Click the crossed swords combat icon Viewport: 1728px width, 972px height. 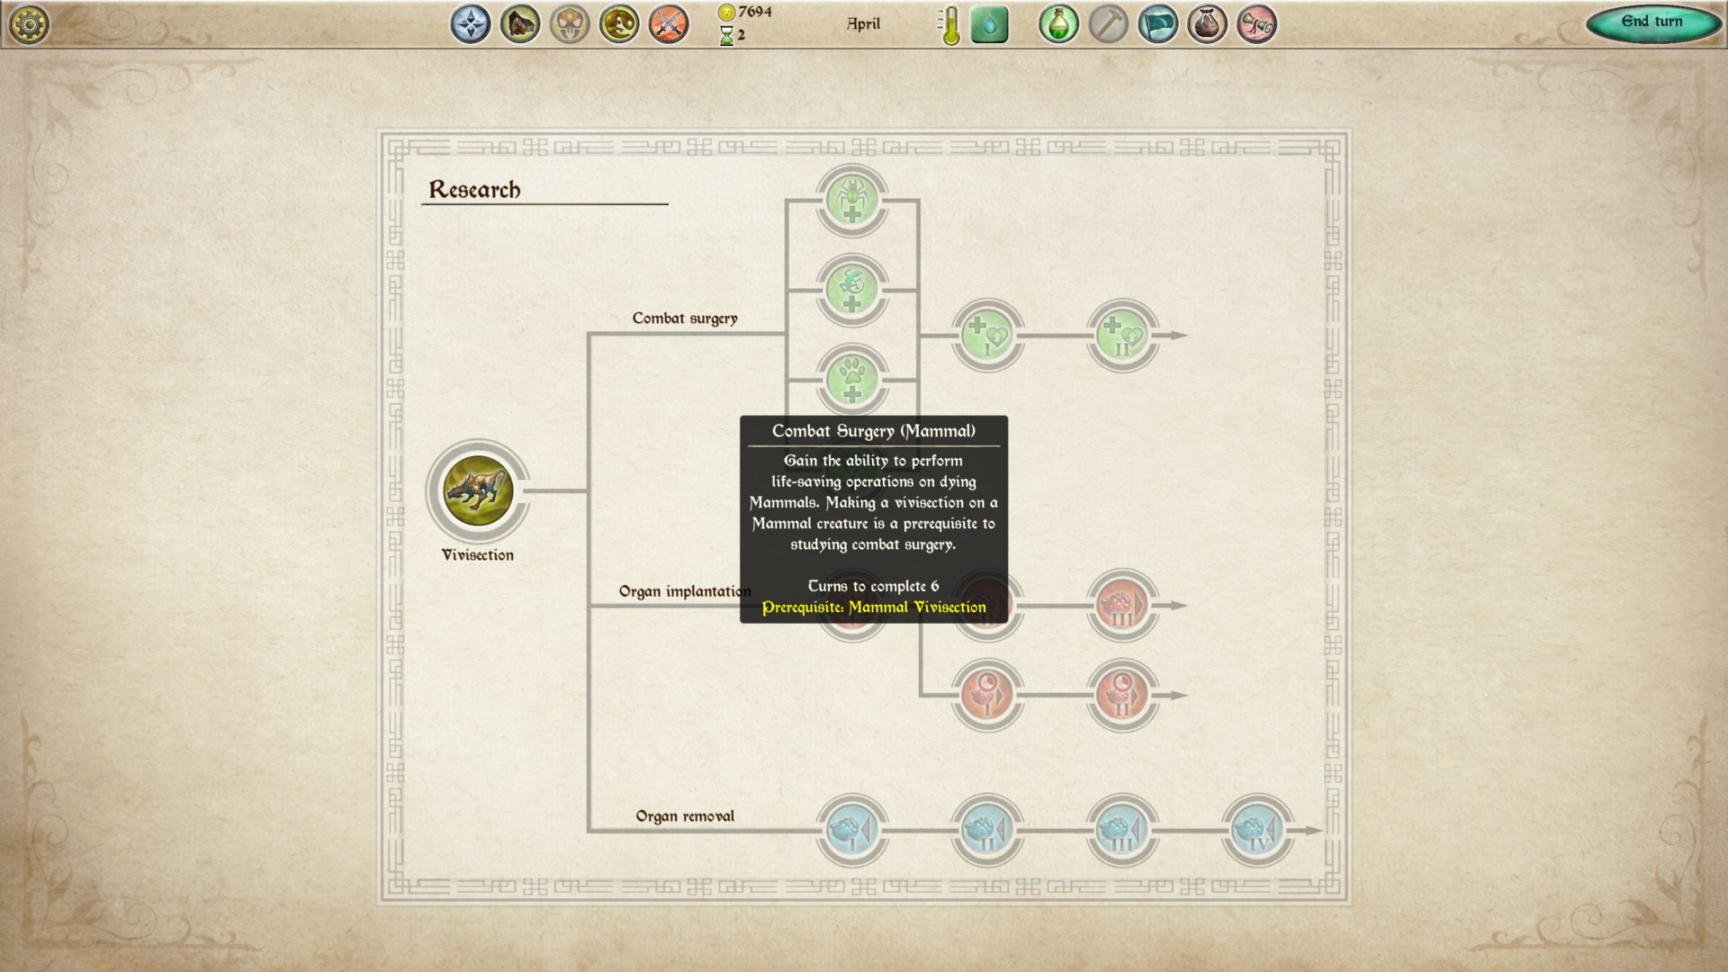(669, 24)
